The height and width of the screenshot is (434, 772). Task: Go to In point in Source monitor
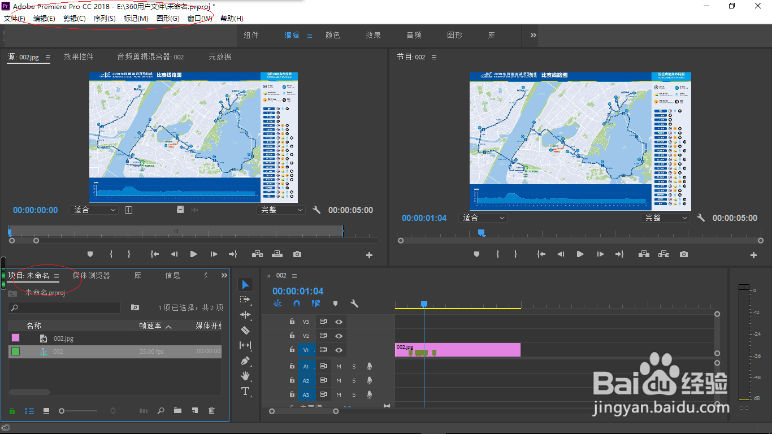point(154,254)
